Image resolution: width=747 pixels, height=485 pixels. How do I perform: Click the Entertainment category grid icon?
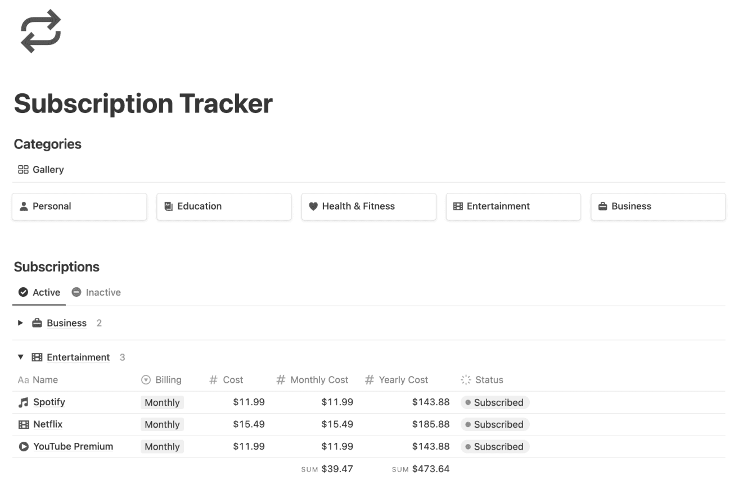[x=458, y=206]
